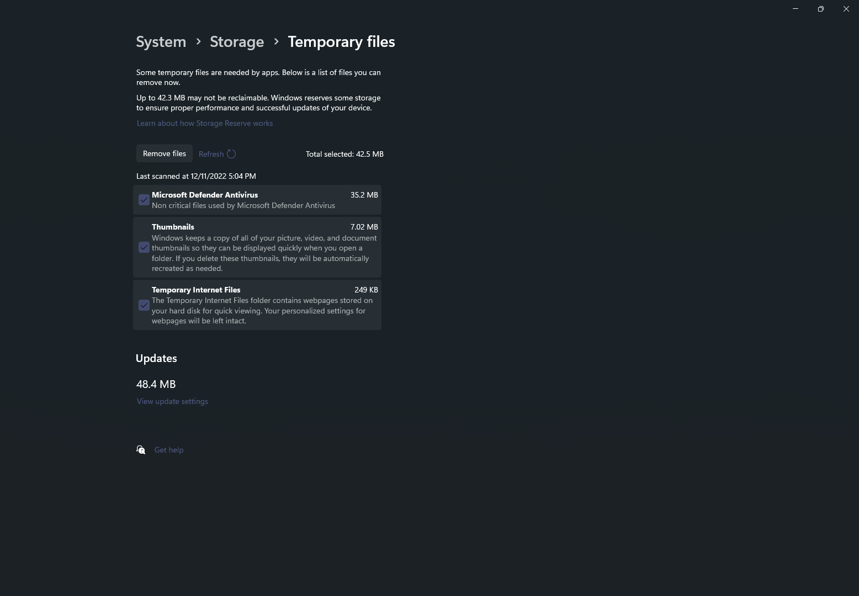This screenshot has width=859, height=596.
Task: Click the Remove files button
Action: point(165,153)
